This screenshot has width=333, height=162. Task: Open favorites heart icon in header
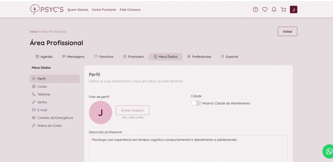(265, 10)
